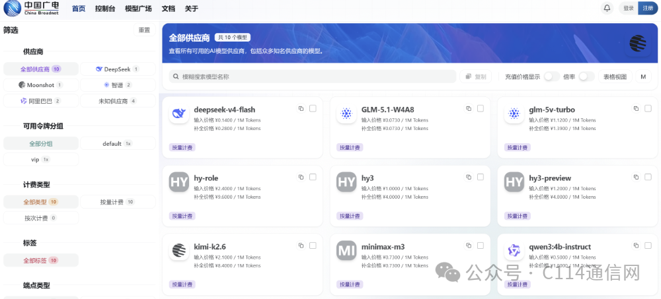Filter by 未知供应商
Image resolution: width=661 pixels, height=299 pixels.
pyautogui.click(x=118, y=101)
